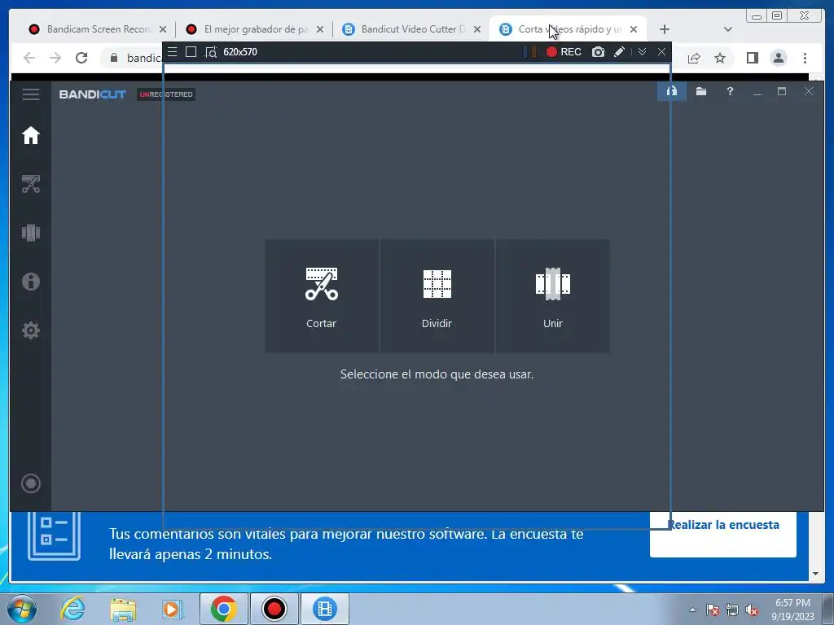834x625 pixels.
Task: Collapse the recording bar with double chevron
Action: click(x=642, y=51)
